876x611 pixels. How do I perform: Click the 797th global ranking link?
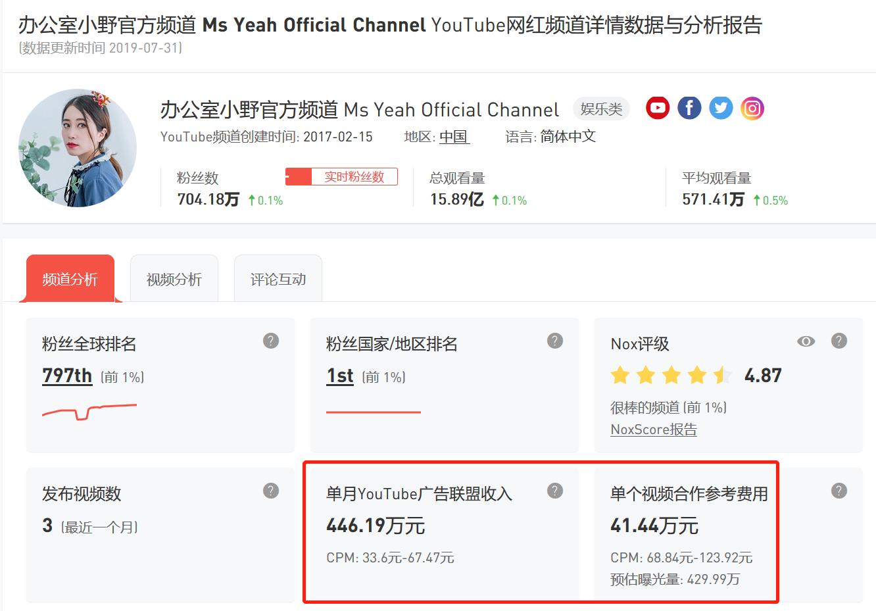pos(67,376)
